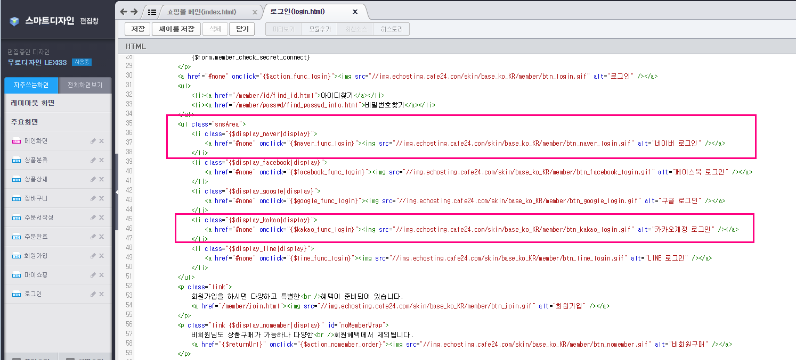Click the page icon beside 메인화면
796x360 pixels.
click(16, 141)
